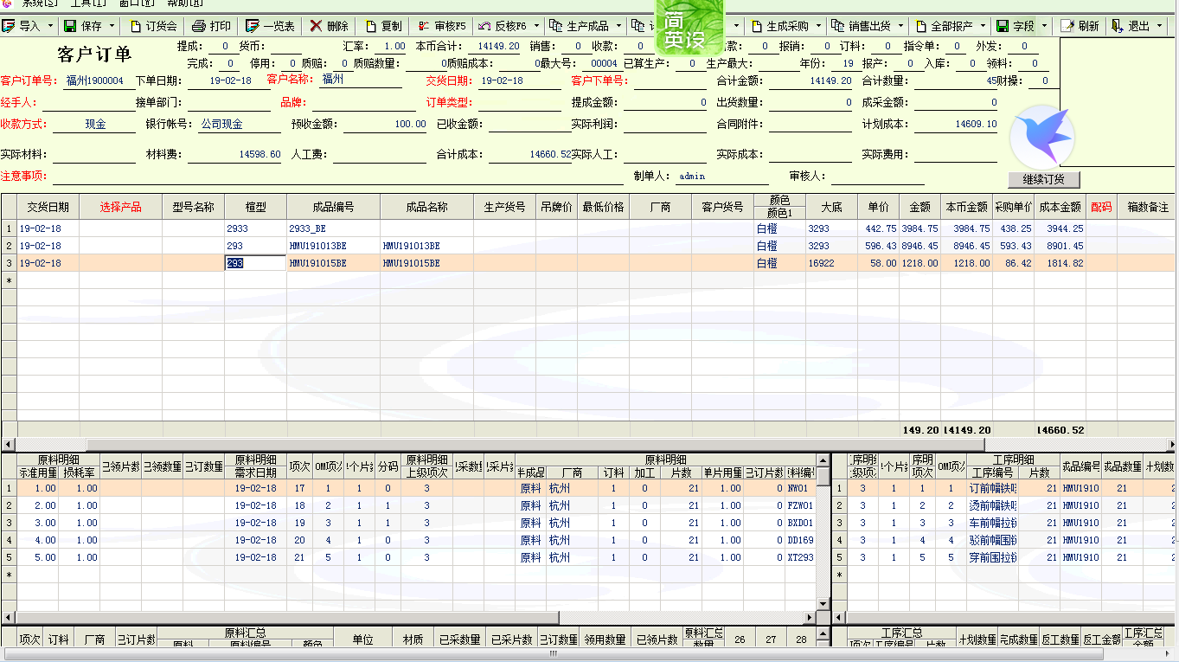Click the 成品编号 cell HMU191013BE in row 2
1179x662 pixels.
(x=333, y=246)
